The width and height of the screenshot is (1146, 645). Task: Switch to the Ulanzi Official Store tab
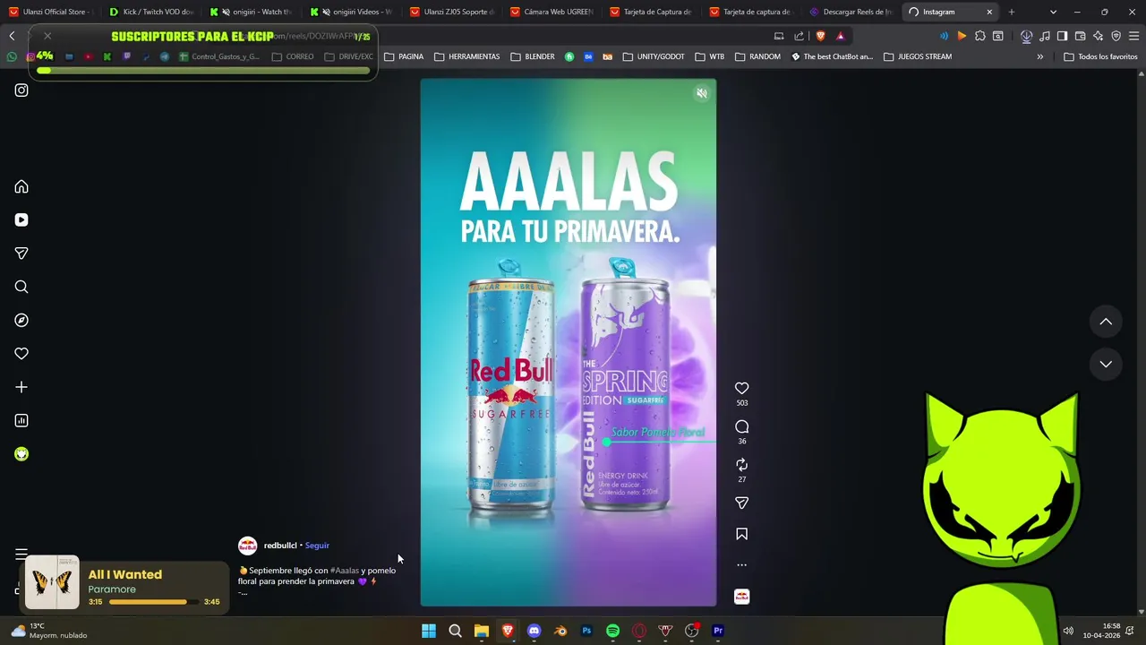click(x=52, y=12)
